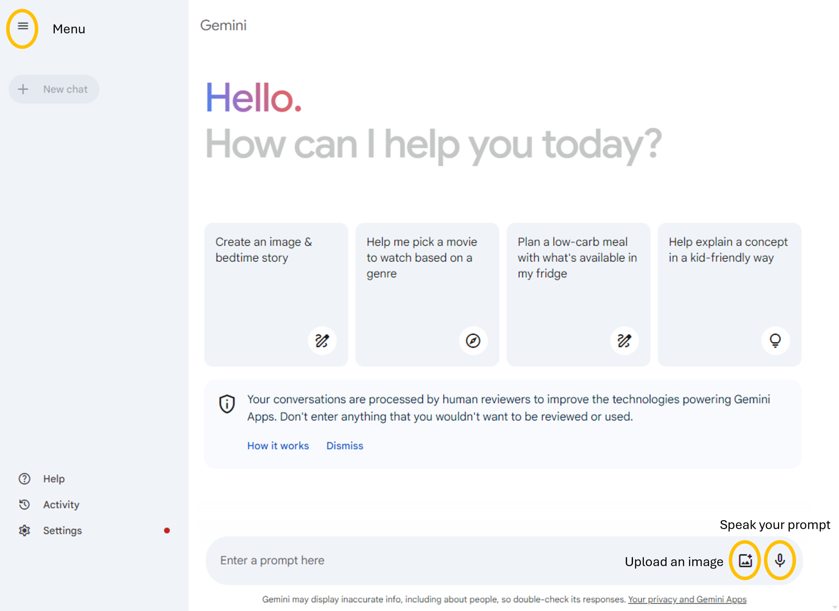
Task: Dismiss the privacy notice
Action: click(345, 446)
